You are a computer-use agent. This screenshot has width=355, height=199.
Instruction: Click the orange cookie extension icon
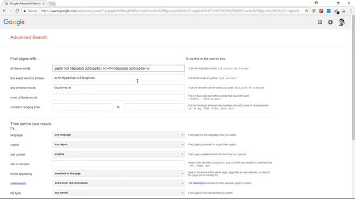tap(314, 11)
